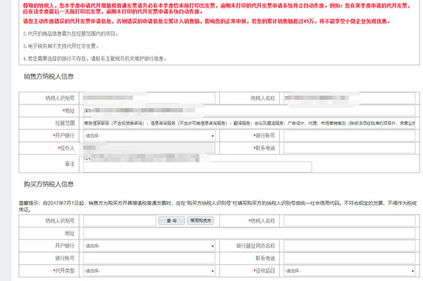The width and height of the screenshot is (423, 281).
Task: Focus the buyer 联系电话 input field
Action: (350, 258)
